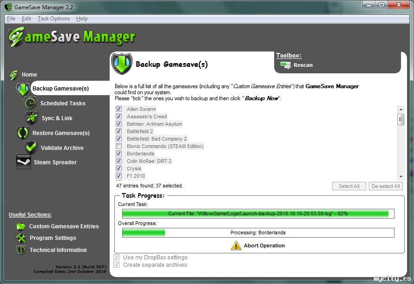This screenshot has height=284, width=414.
Task: Open the Steam Spreader section
Action: (x=55, y=162)
